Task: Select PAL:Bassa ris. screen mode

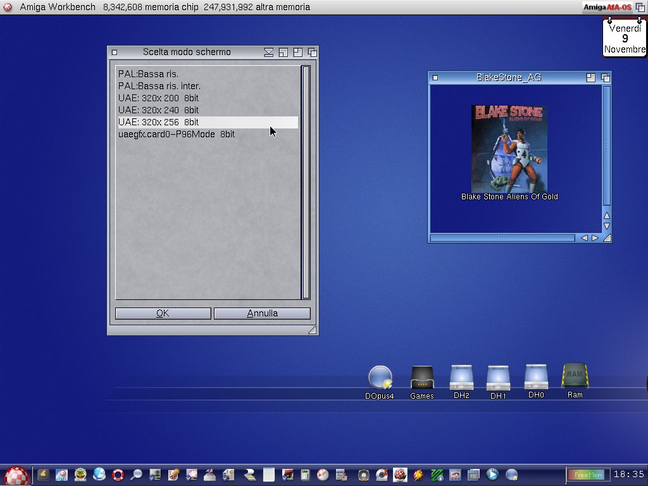Action: pyautogui.click(x=149, y=74)
